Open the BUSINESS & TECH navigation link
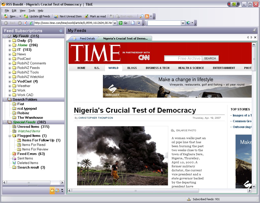Viewport: 260px width, 203px height. point(158,68)
